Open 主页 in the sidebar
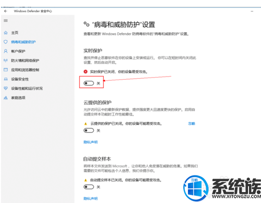This screenshot has width=261, height=203. coord(15,33)
